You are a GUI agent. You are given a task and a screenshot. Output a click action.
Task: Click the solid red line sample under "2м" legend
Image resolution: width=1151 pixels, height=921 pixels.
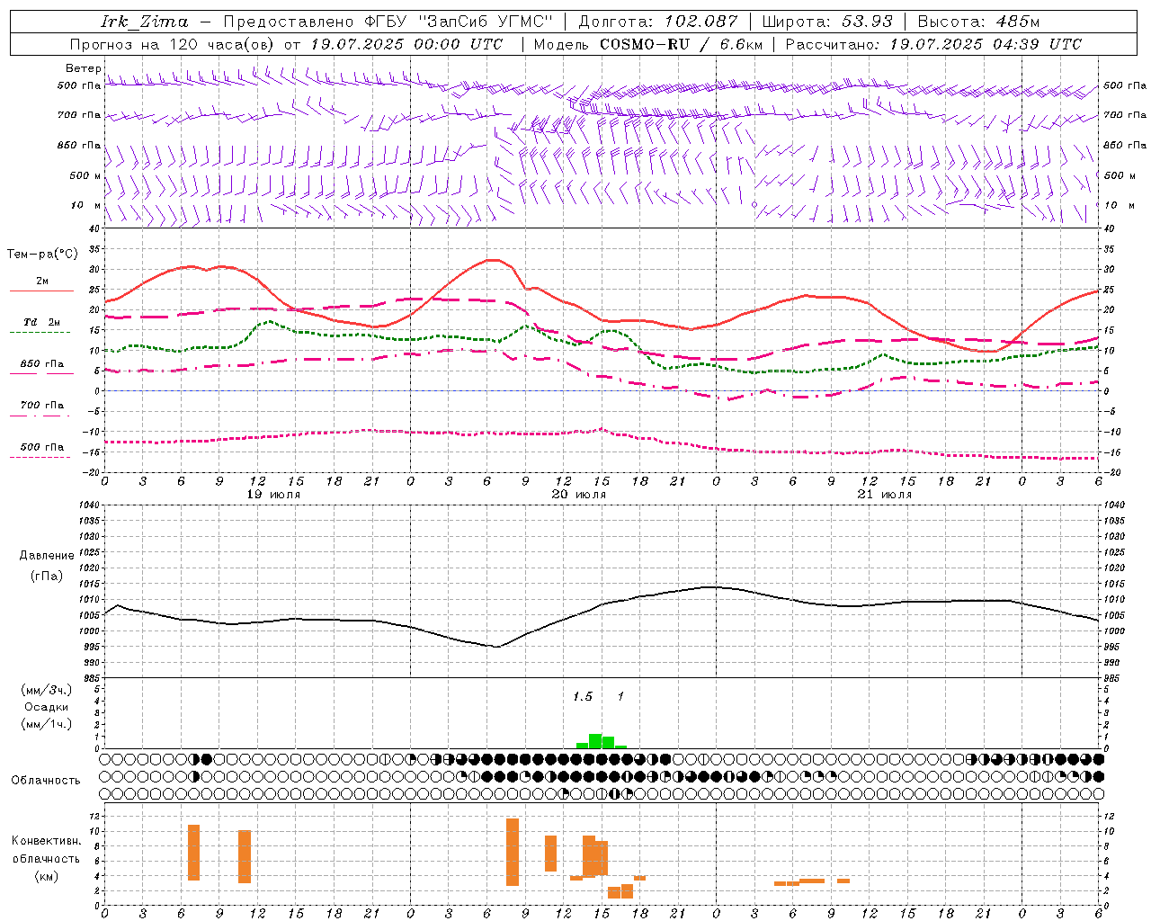41,291
